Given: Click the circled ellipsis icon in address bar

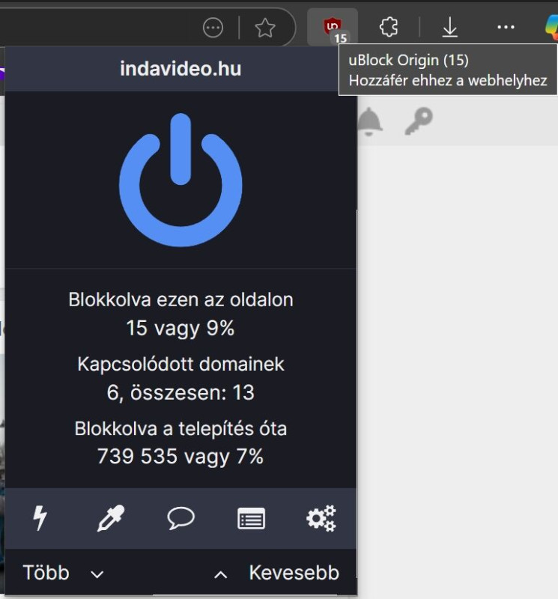Looking at the screenshot, I should click(213, 28).
